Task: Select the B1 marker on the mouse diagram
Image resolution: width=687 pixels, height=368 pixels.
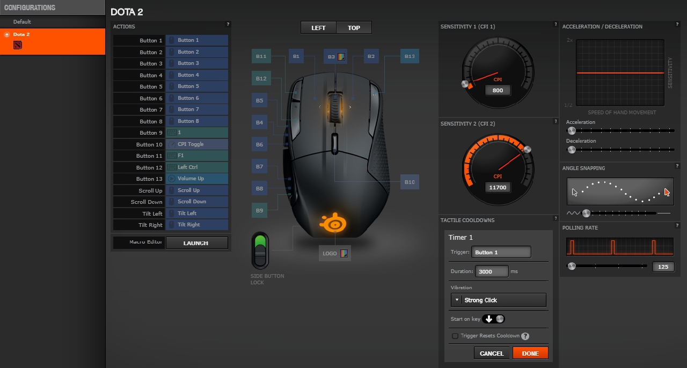Action: 296,56
